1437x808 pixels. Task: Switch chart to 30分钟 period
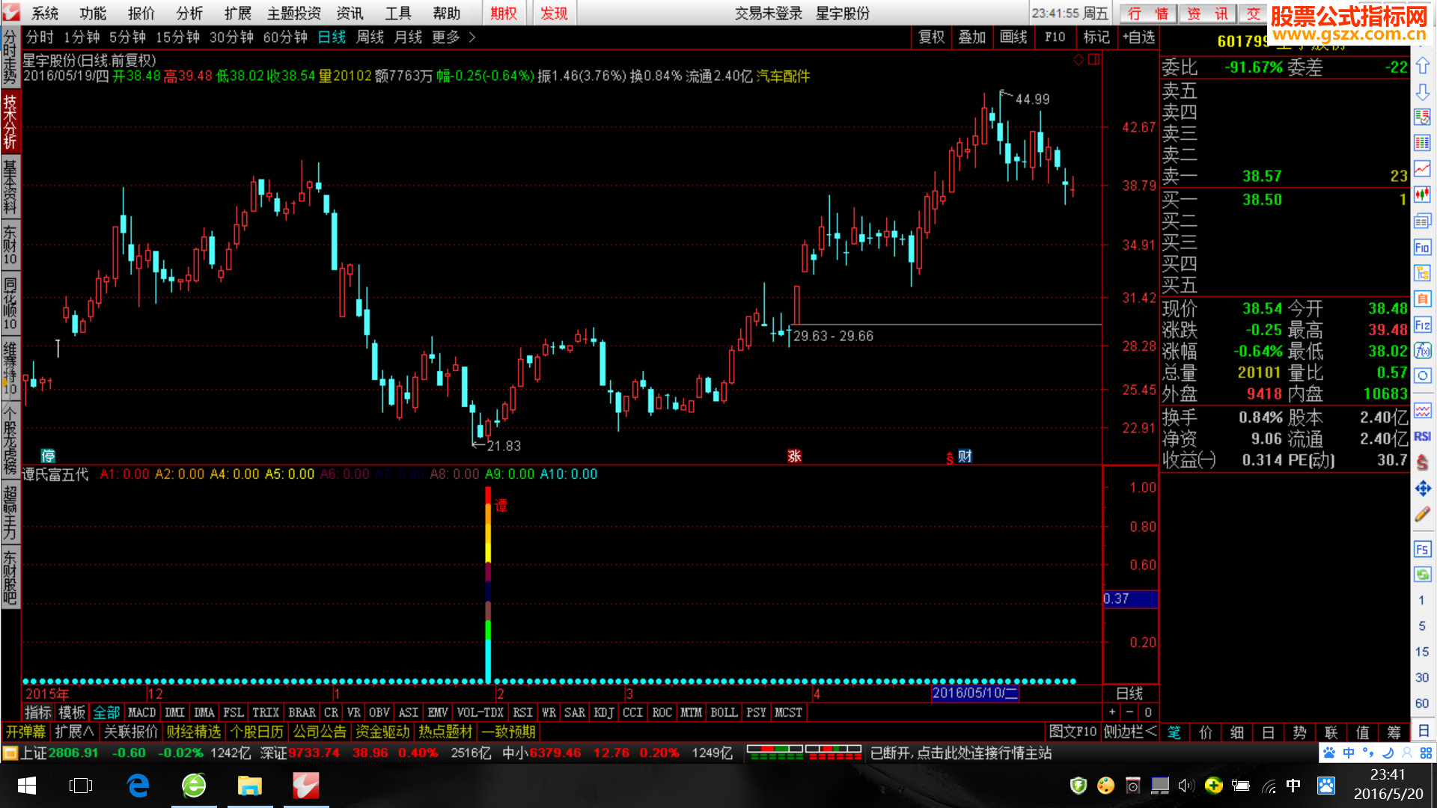[231, 37]
